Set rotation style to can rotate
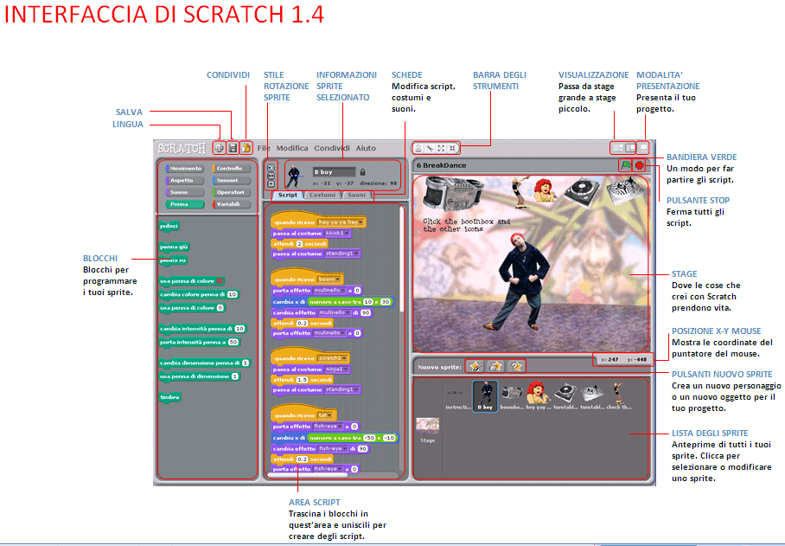The height and width of the screenshot is (546, 785). 271,169
